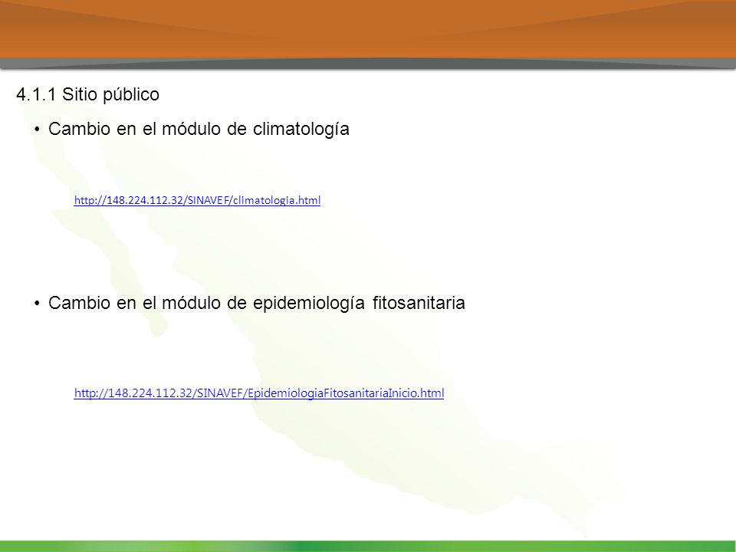Open the climatologia.html hyperlink
The image size is (736, 552).
(x=197, y=200)
